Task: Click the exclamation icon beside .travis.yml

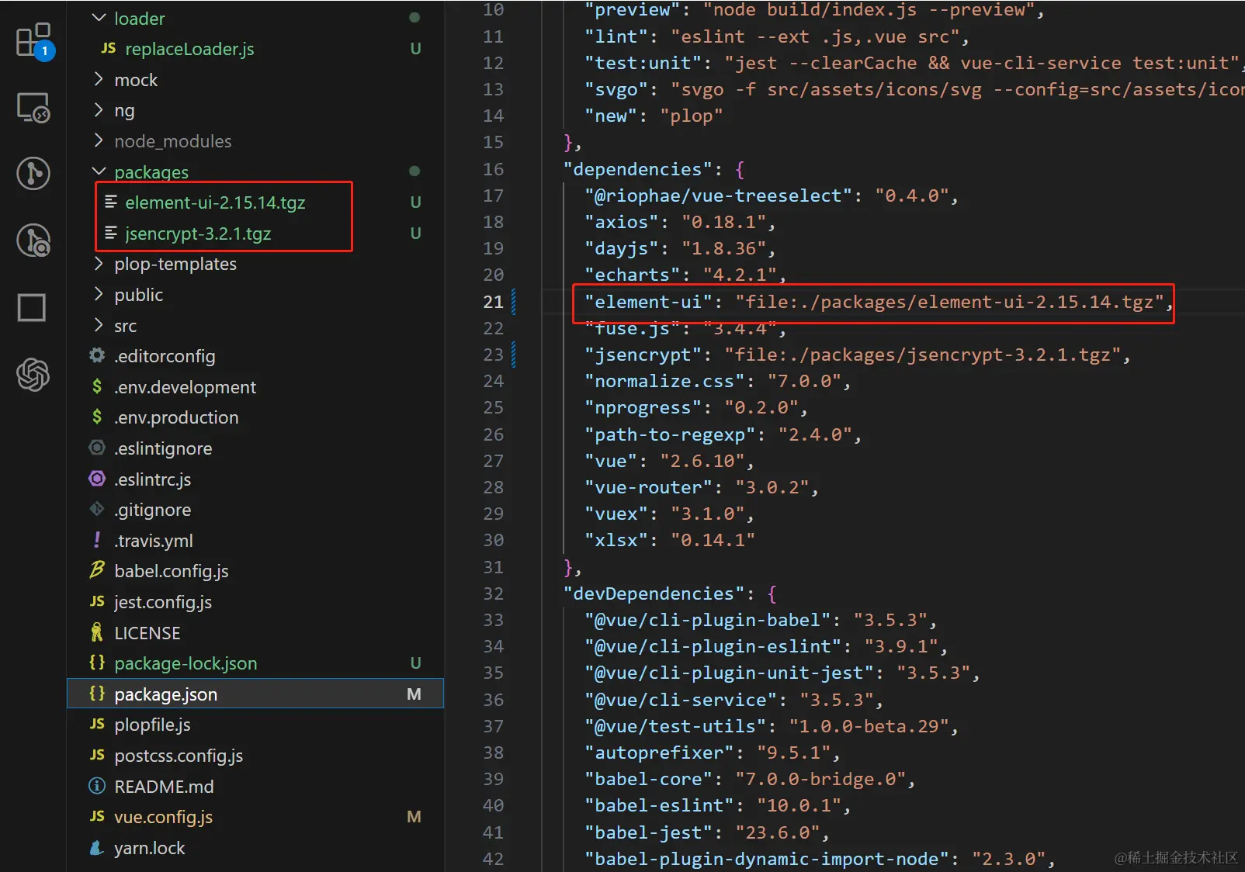Action: coord(97,539)
